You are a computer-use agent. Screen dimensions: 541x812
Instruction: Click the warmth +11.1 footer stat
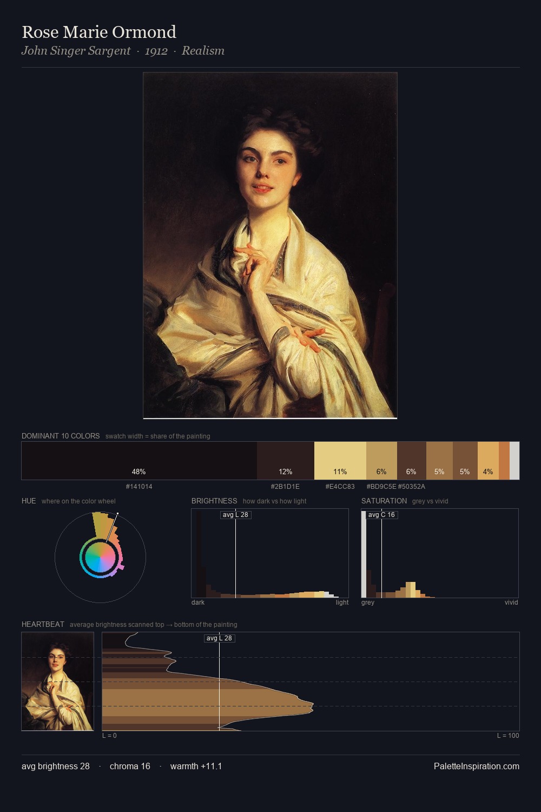[196, 766]
